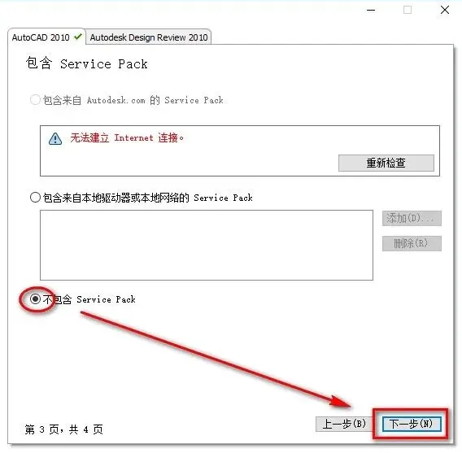Click the 添加(D)... button
The width and height of the screenshot is (462, 453).
pos(412,218)
